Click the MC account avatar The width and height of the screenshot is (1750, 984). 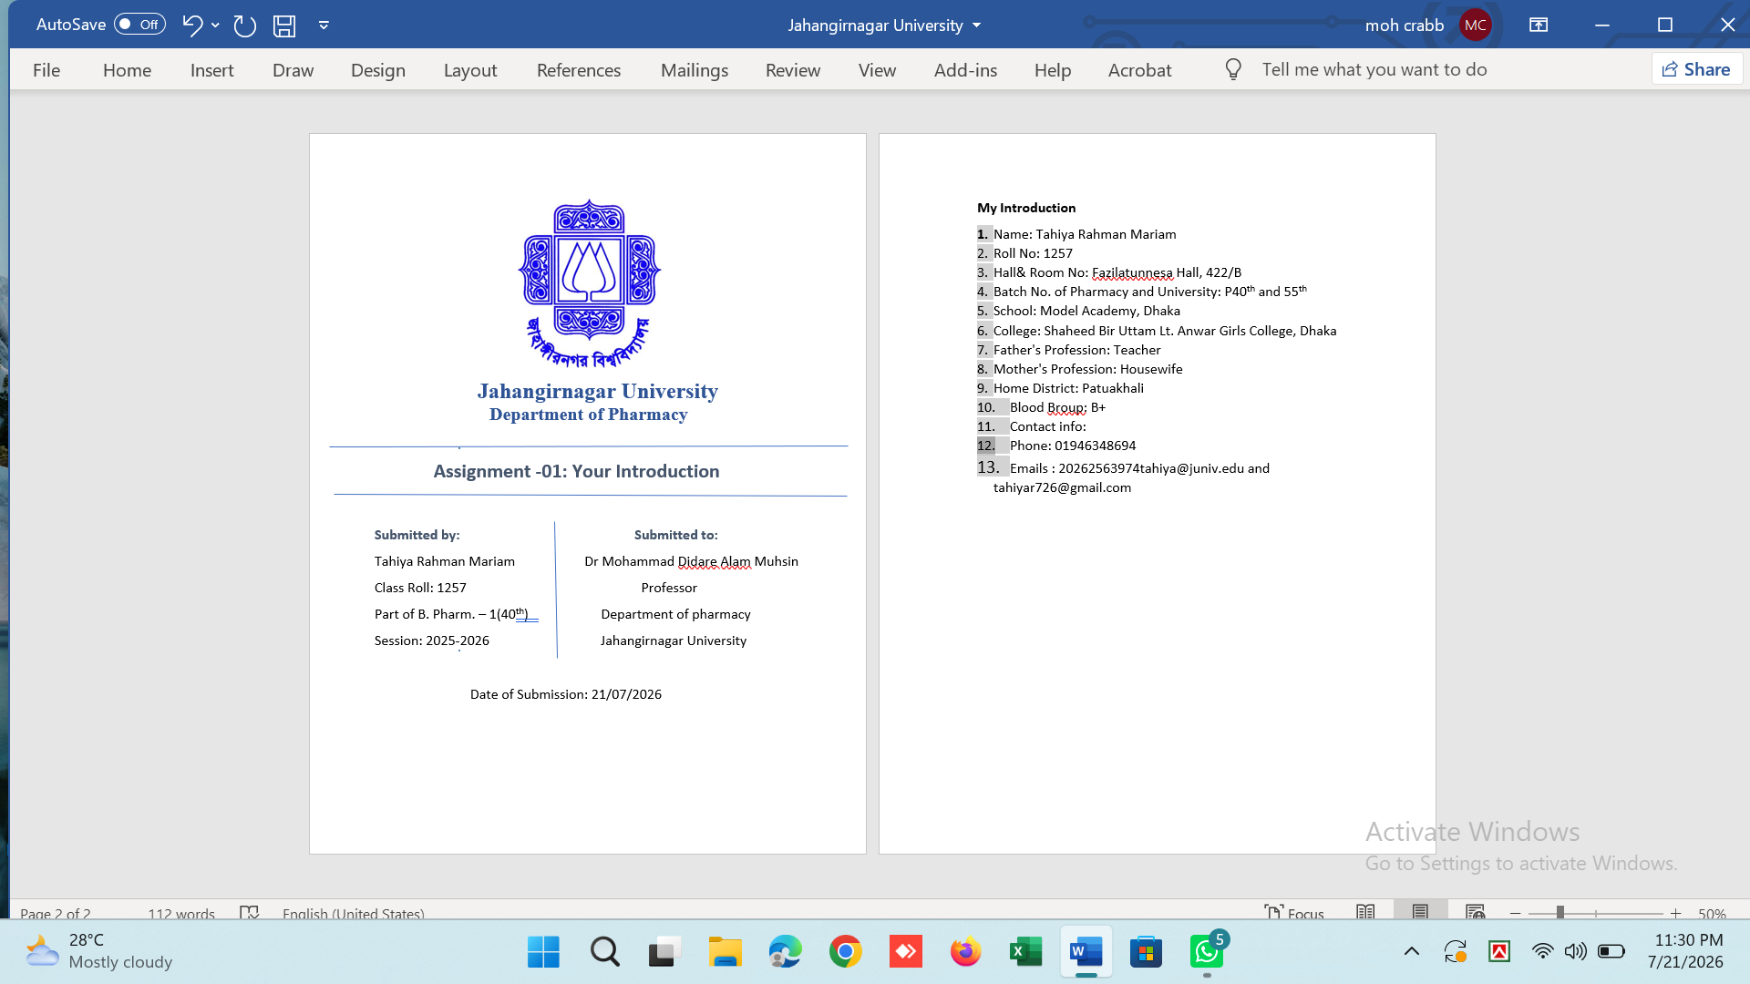[x=1476, y=26]
